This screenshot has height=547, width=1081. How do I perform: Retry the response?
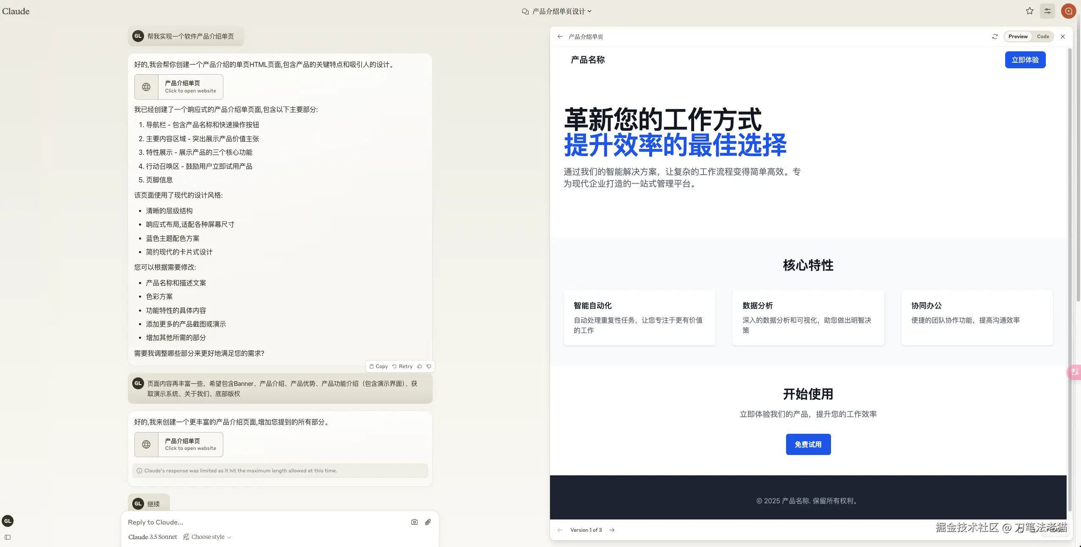click(x=403, y=366)
